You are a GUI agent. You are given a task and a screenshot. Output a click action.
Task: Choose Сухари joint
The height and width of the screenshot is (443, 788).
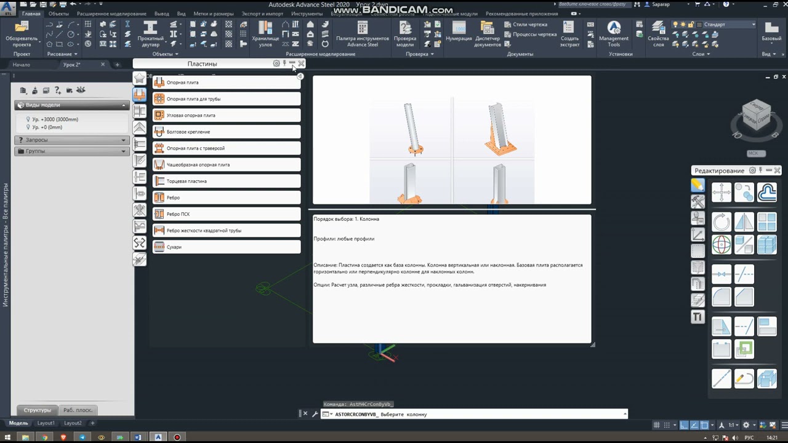[x=227, y=247]
